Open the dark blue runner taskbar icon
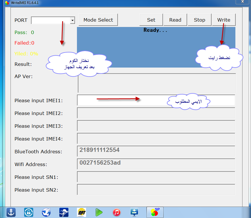The width and height of the screenshot is (251, 218). (64, 212)
